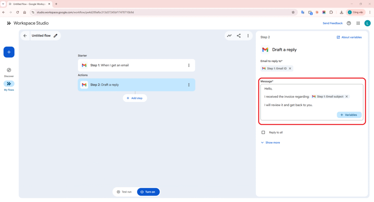Viewport: 374px width, 202px height.
Task: Open Step 1 three-dot options menu
Action: coord(189,65)
